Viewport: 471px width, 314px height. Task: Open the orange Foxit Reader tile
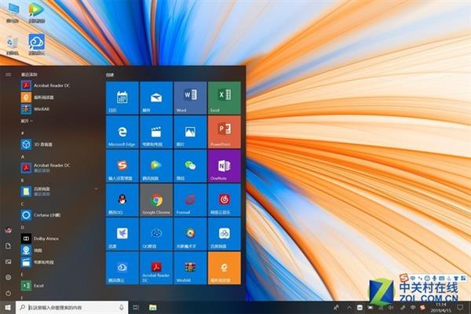click(x=225, y=268)
